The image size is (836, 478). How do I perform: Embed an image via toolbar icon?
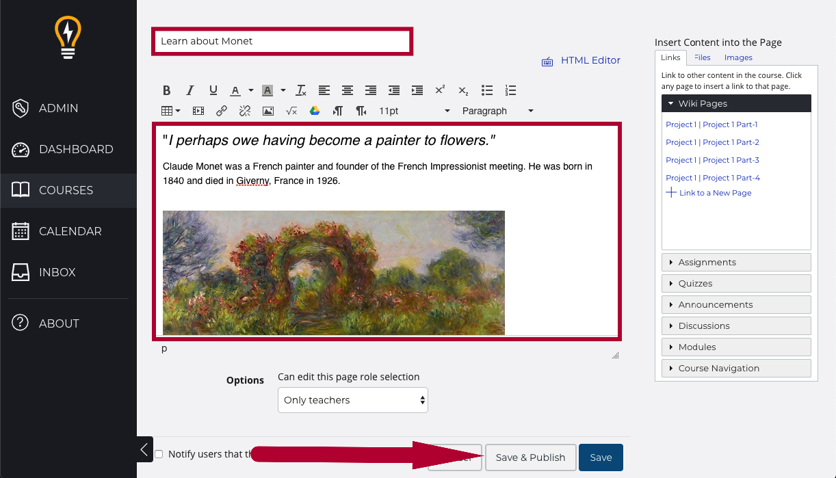[268, 111]
